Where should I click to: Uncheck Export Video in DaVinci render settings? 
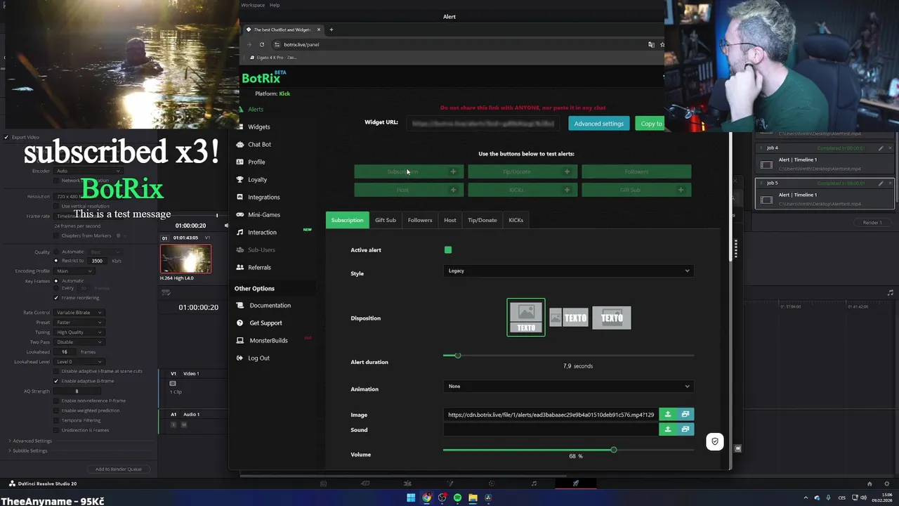pos(6,137)
